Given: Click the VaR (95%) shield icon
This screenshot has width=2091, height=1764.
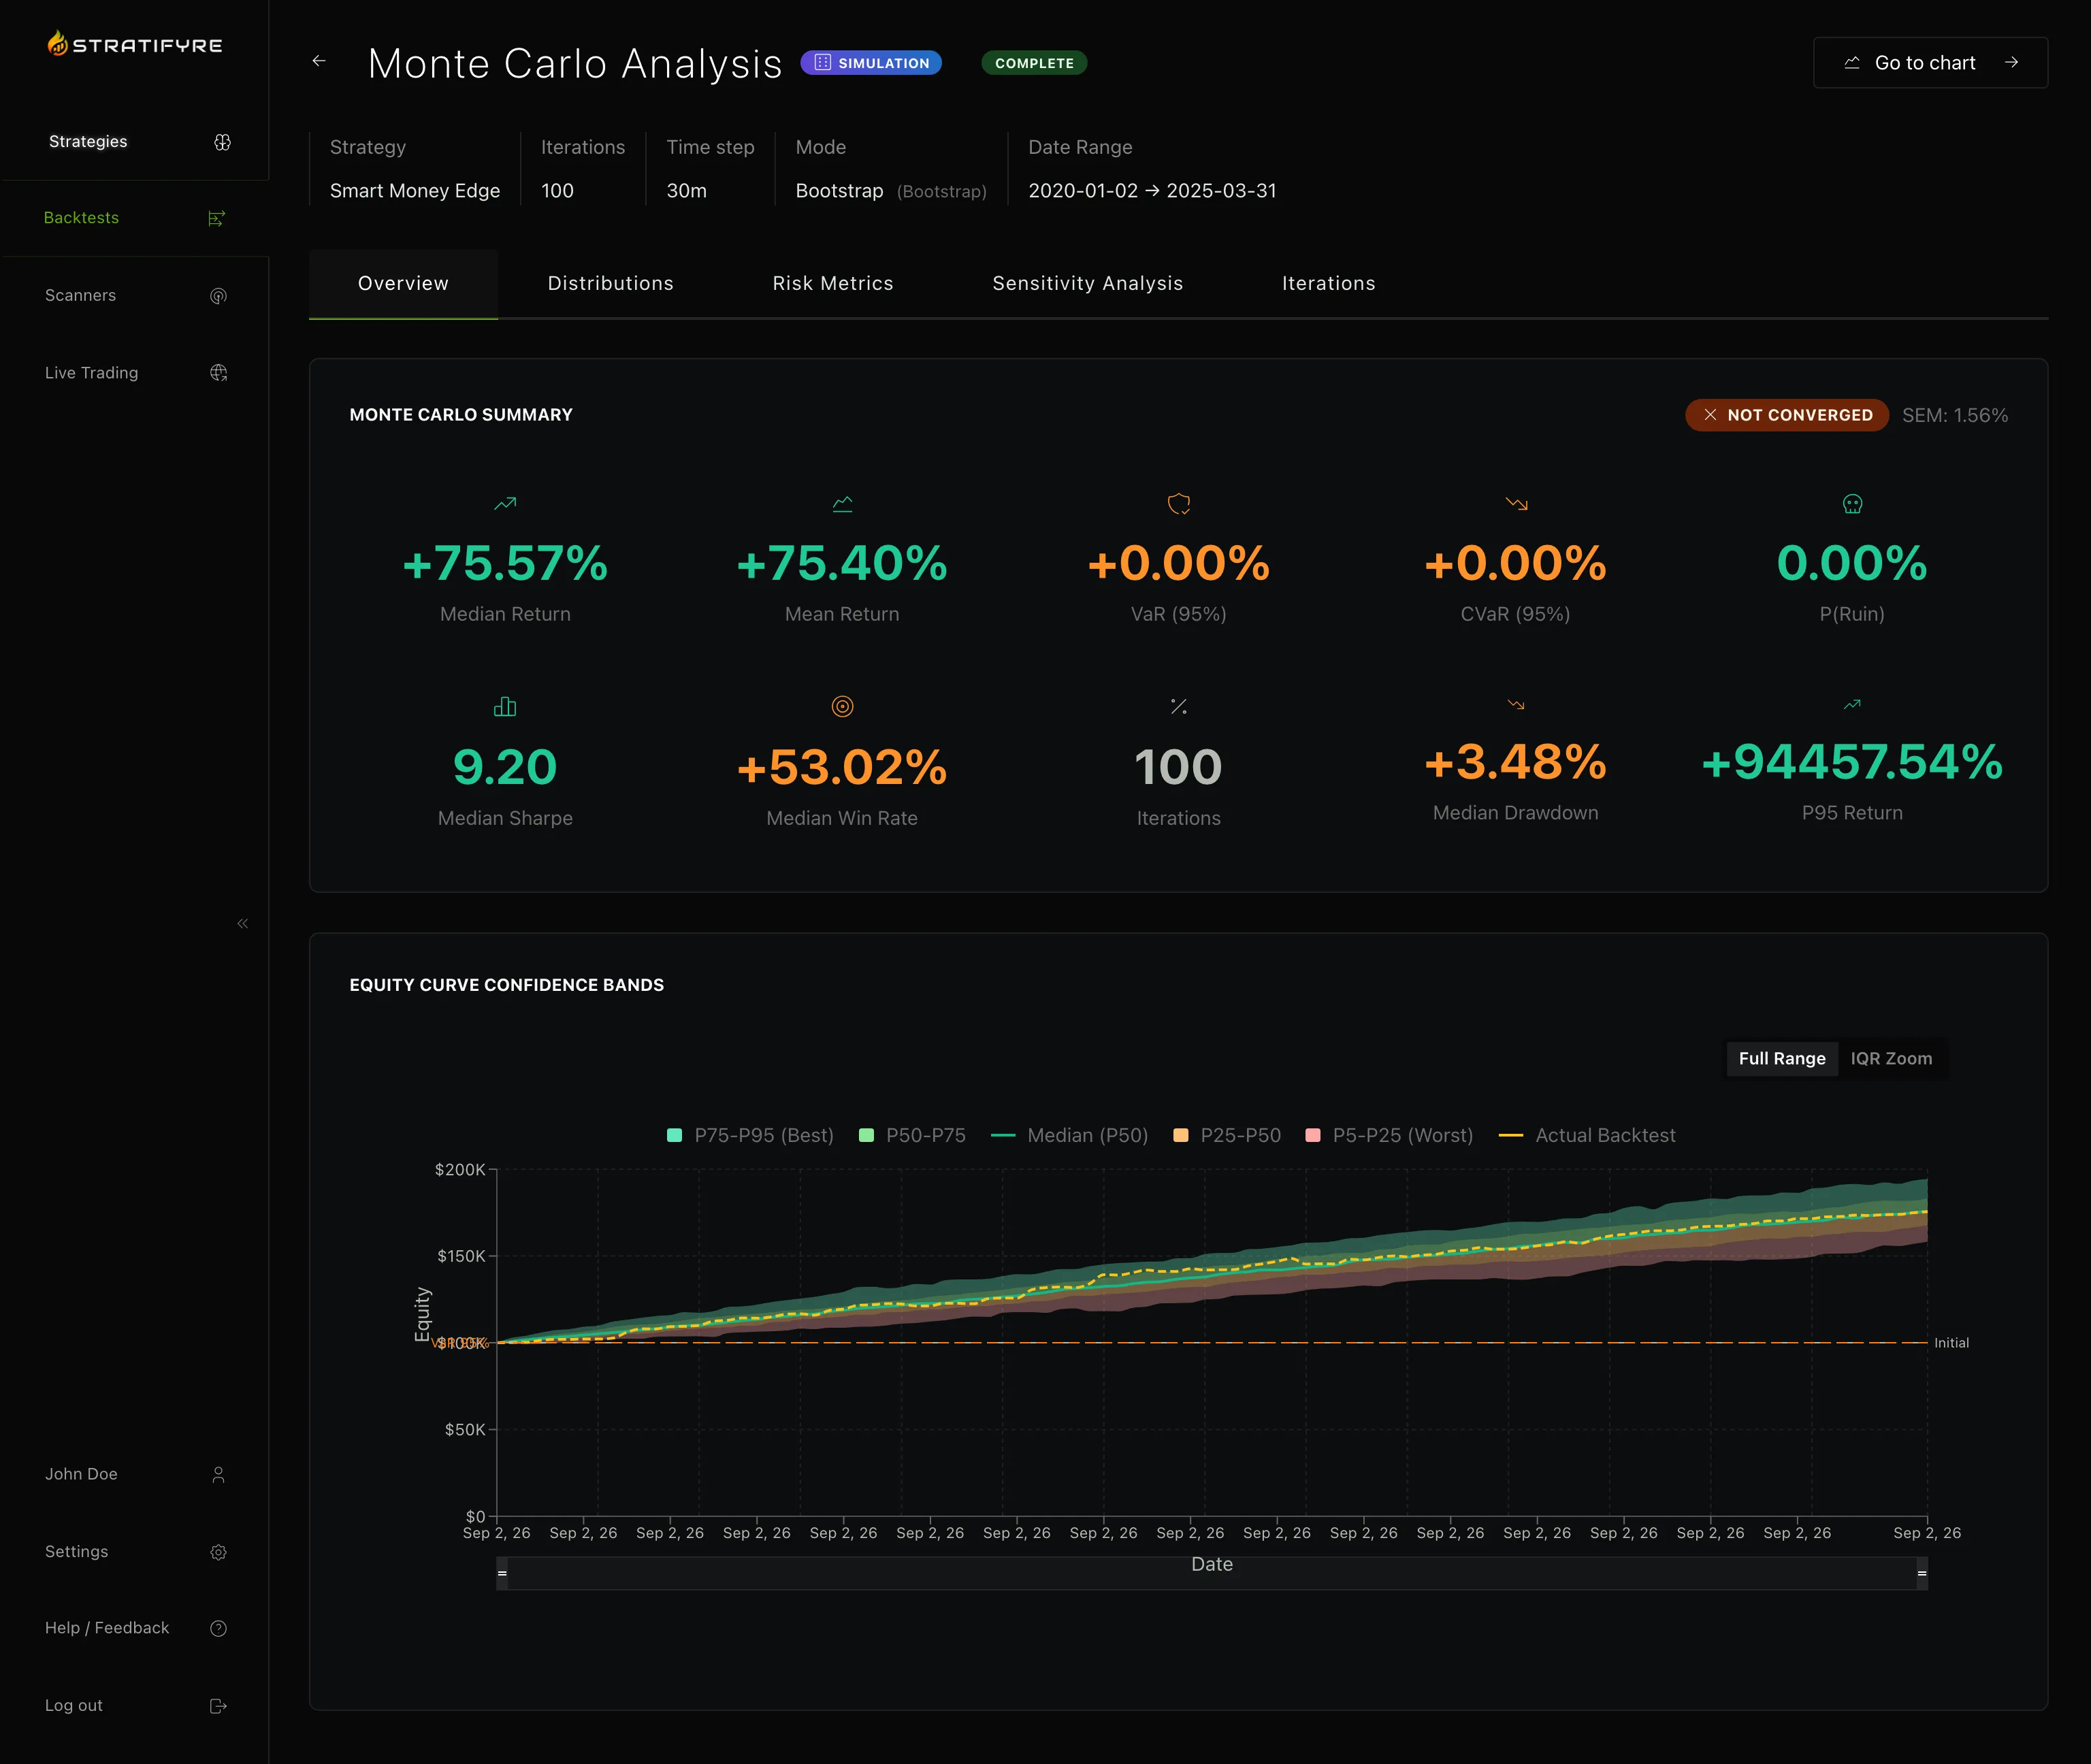Looking at the screenshot, I should (1179, 504).
